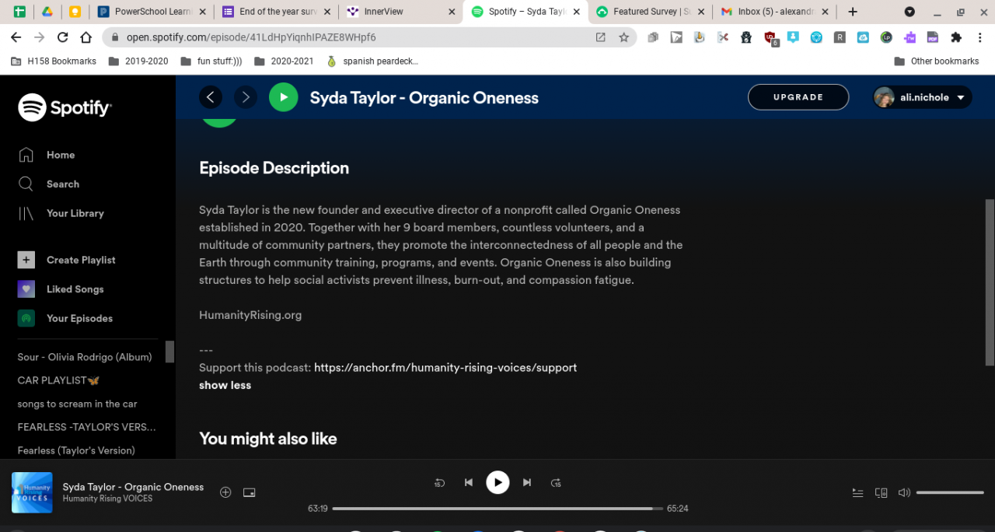Screen dimensions: 995x532
Task: Click the Humanity Rising VOICES cover thumbnail
Action: [32, 492]
